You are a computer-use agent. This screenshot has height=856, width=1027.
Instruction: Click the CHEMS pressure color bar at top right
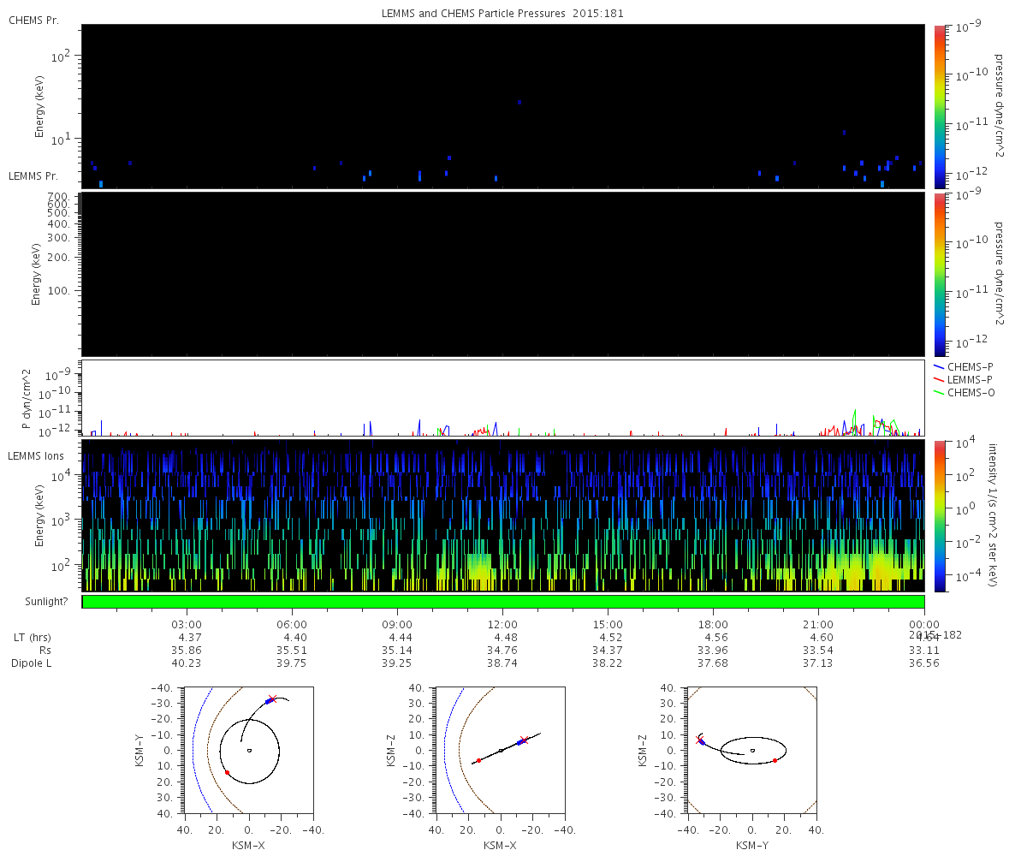[940, 105]
